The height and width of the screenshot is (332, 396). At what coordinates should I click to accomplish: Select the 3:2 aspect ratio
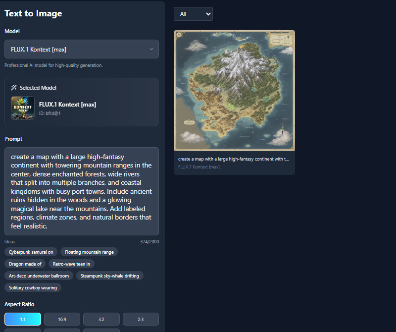[x=101, y=319]
